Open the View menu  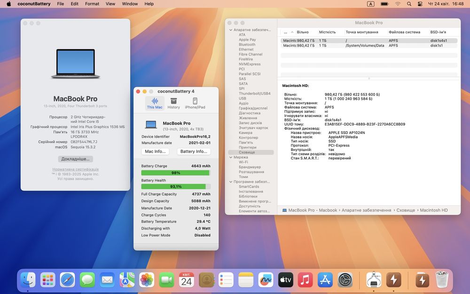pos(110,4)
